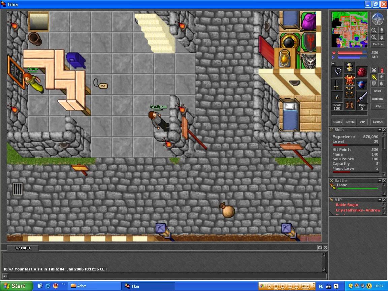Viewport: 388px width, 291px height.
Task: Open a new chat channel
Action: (x=320, y=248)
